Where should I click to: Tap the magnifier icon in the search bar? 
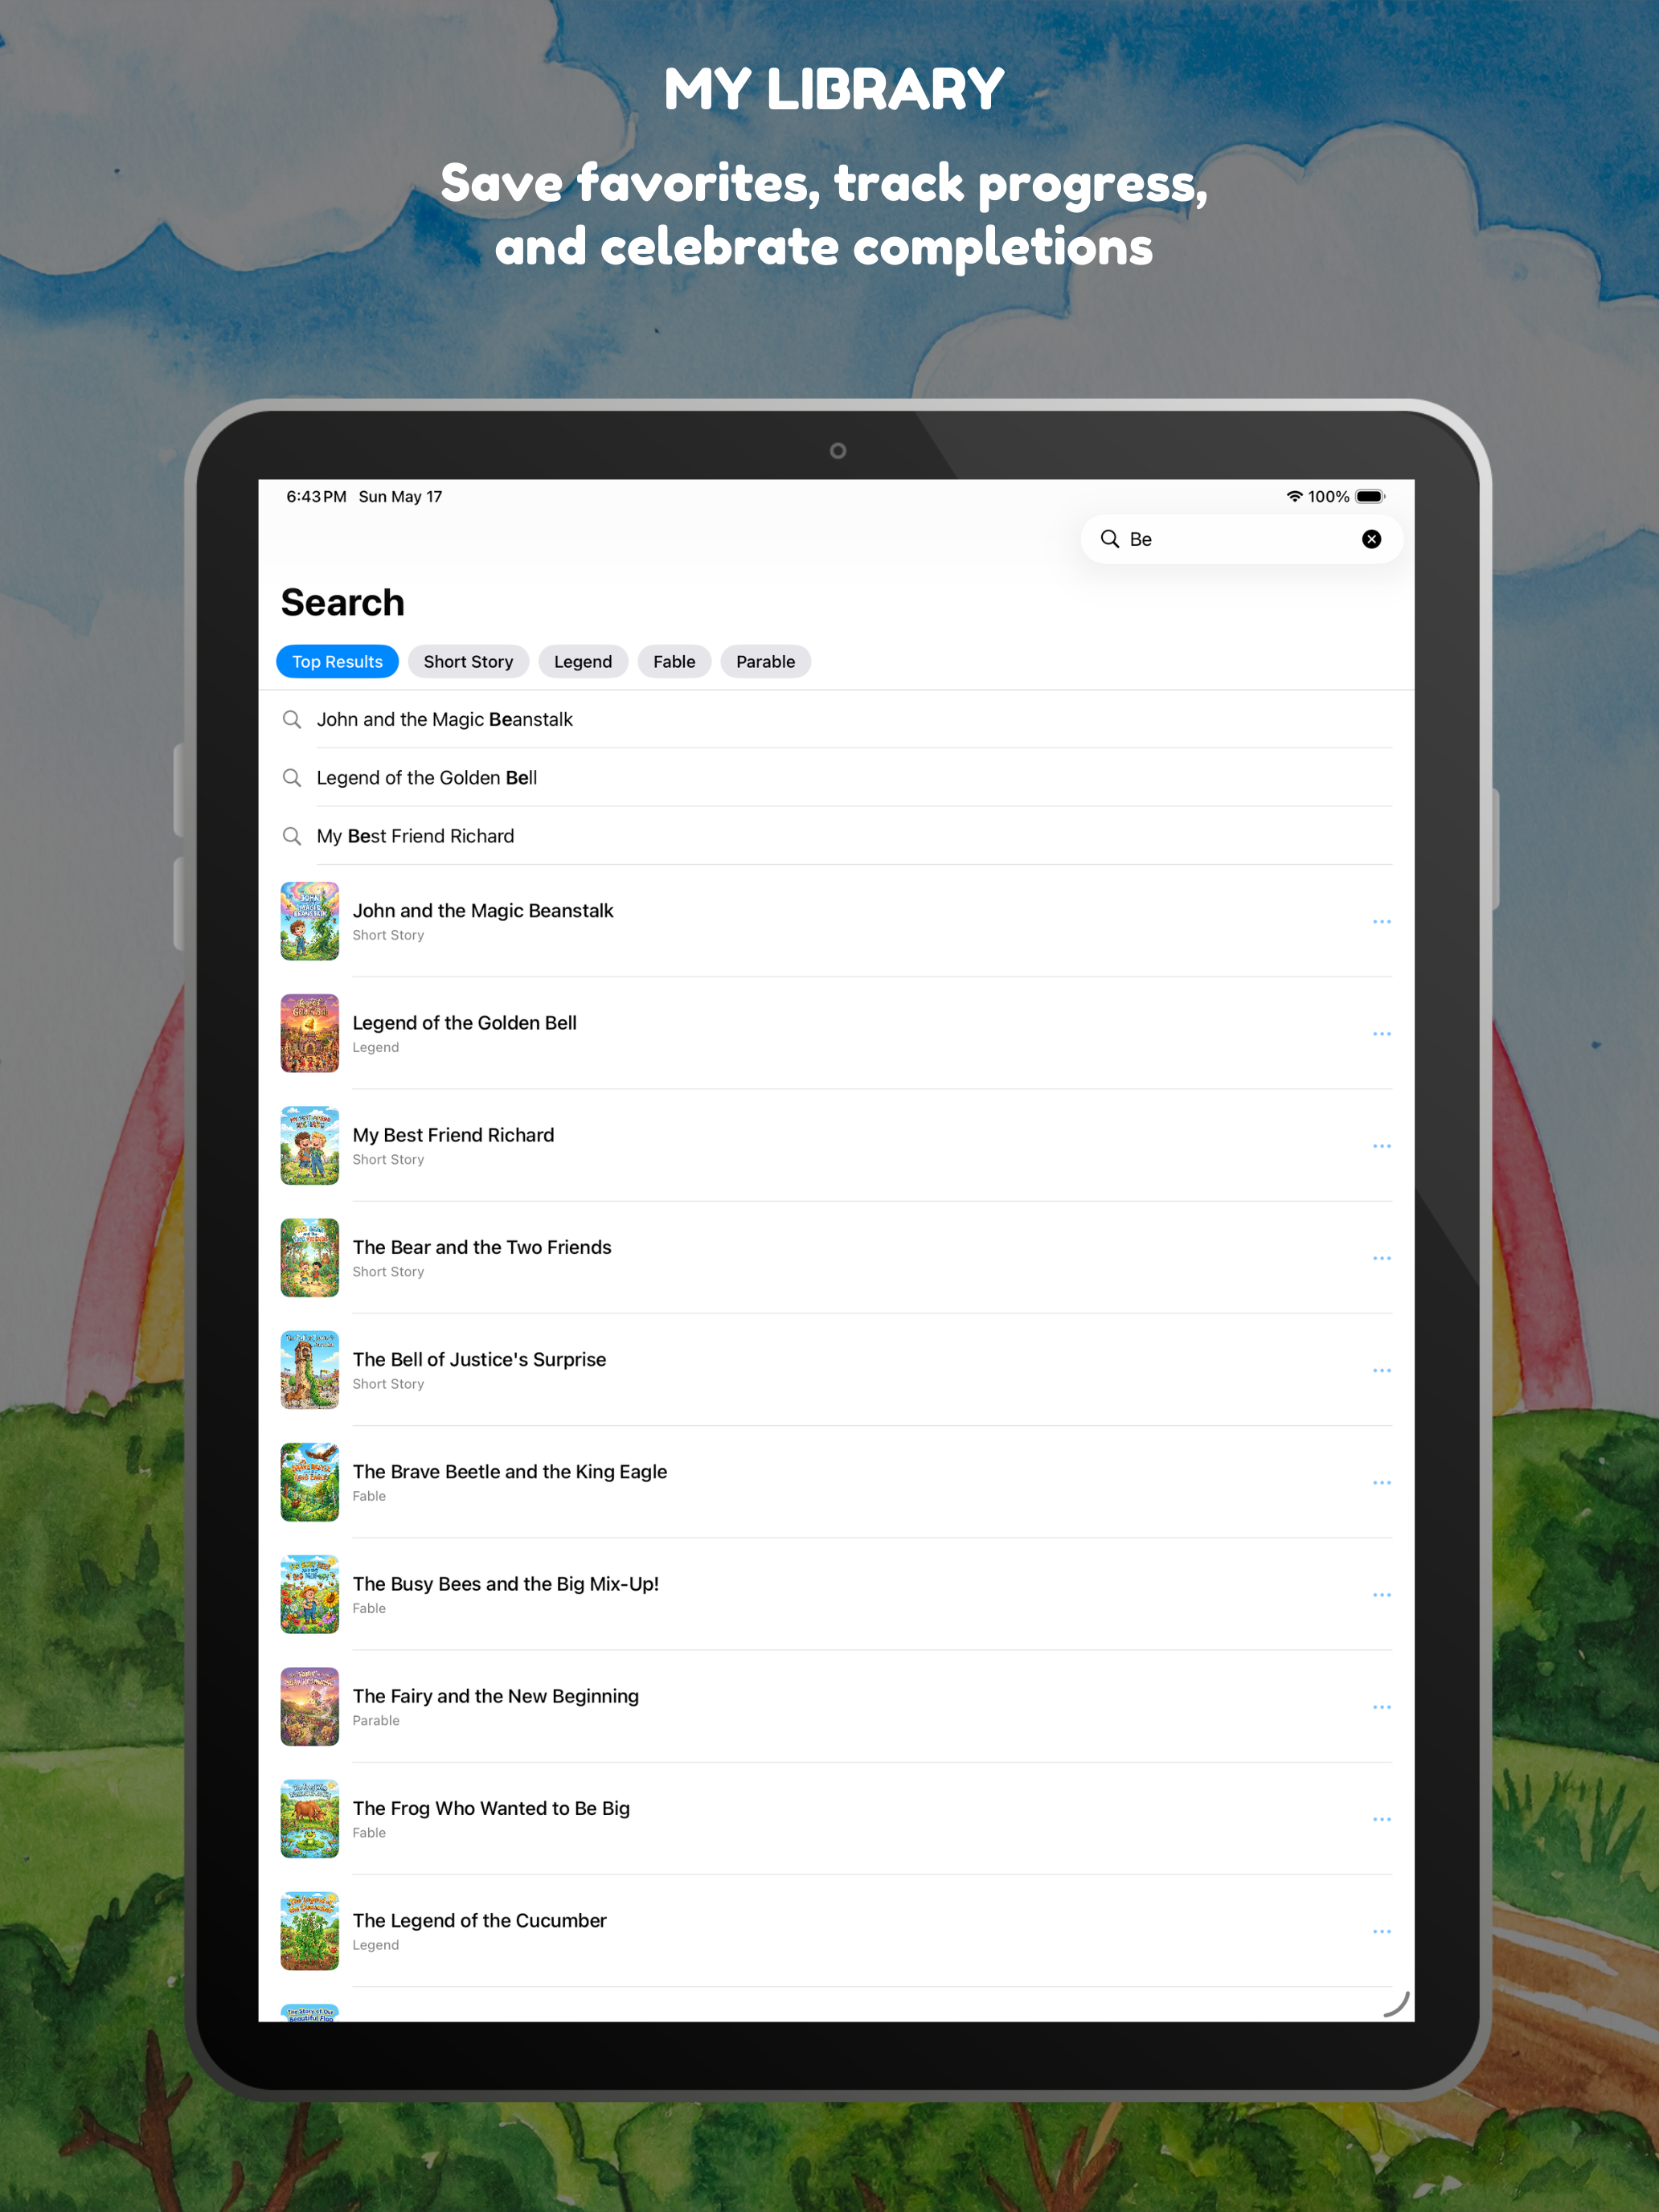coord(1109,539)
